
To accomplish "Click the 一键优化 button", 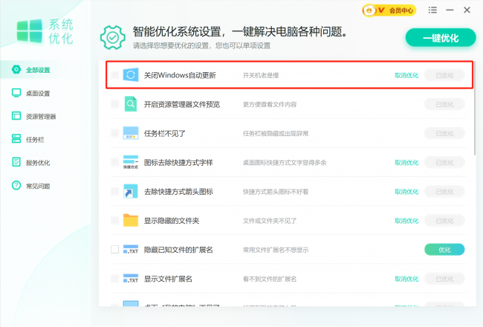I will tap(441, 38).
